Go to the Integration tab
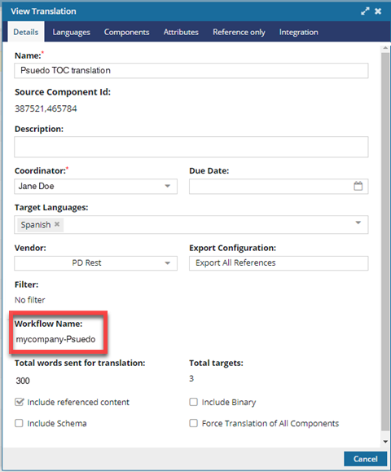The height and width of the screenshot is (472, 391). click(x=298, y=33)
